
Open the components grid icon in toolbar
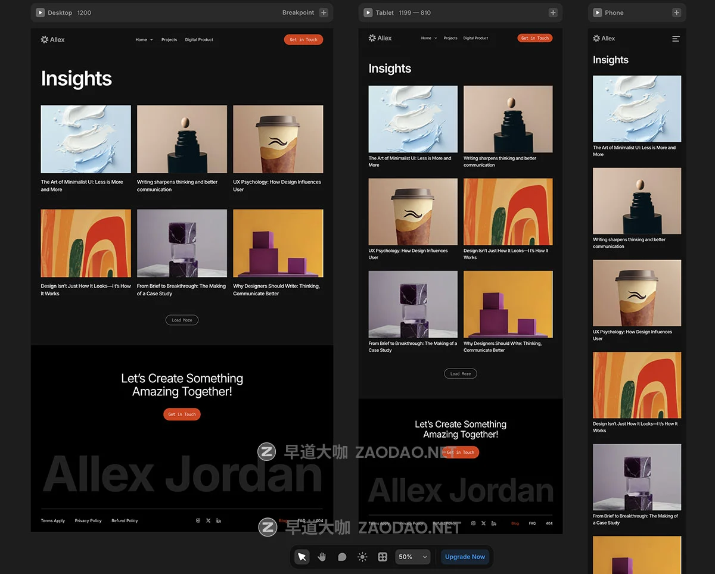tap(383, 557)
